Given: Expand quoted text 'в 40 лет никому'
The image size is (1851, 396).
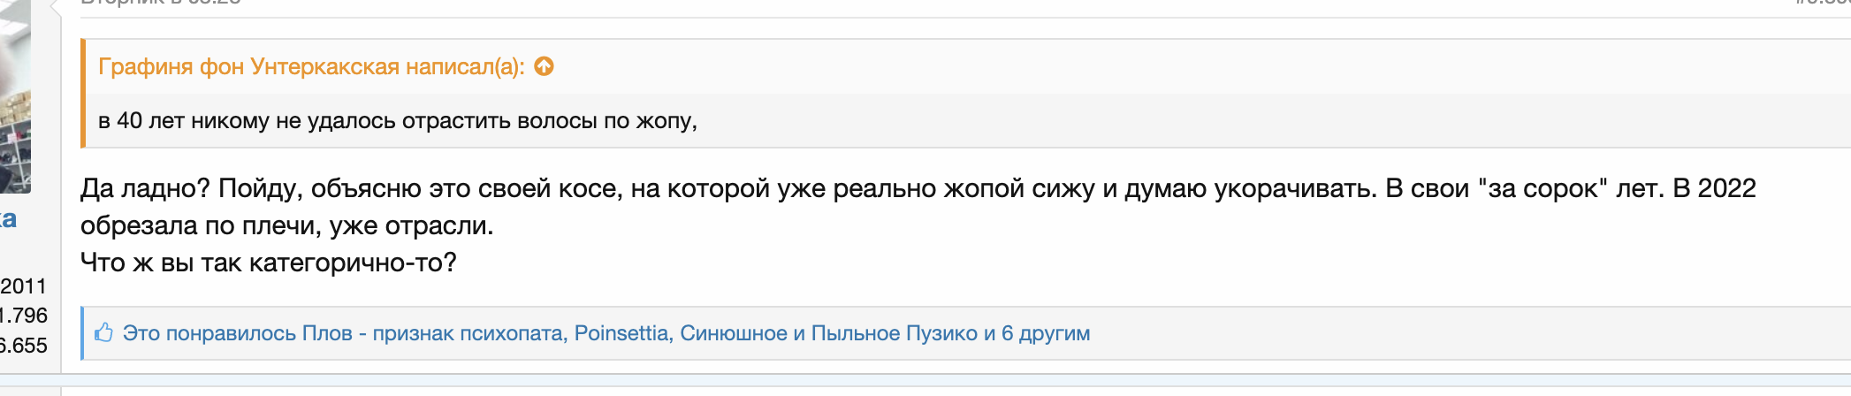Looking at the screenshot, I should (398, 121).
